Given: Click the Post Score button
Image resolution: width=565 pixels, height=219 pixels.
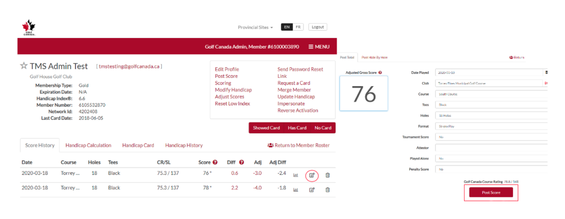Looking at the screenshot, I should 491,193.
